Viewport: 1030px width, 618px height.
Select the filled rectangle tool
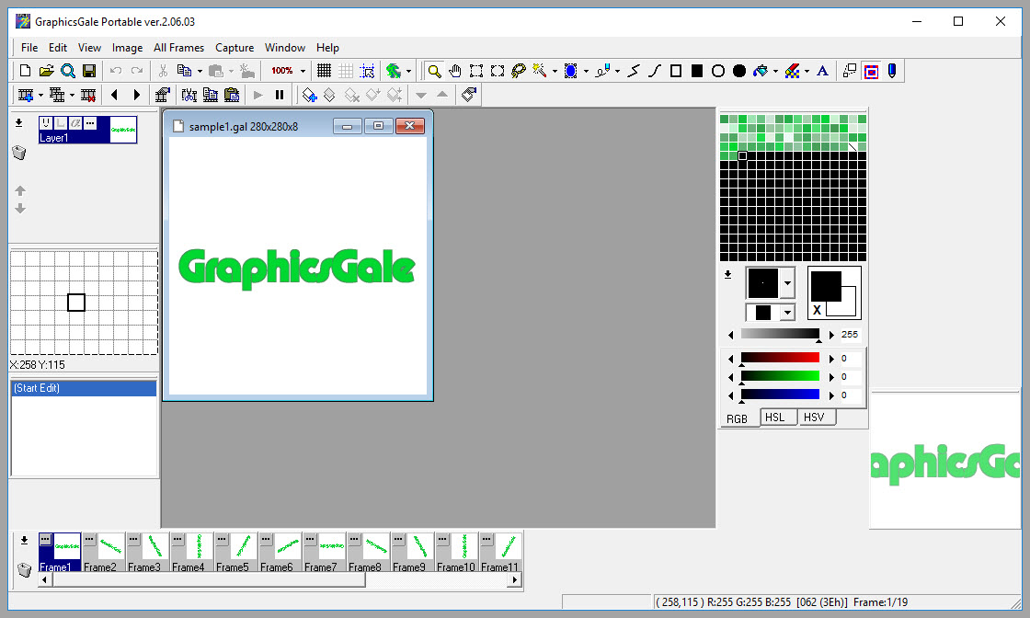click(x=697, y=71)
